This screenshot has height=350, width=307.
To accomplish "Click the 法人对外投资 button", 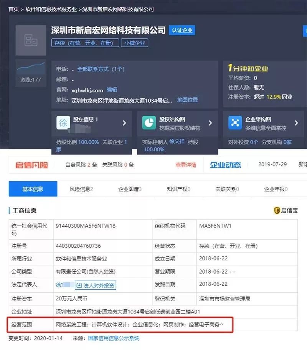I will [96, 285].
